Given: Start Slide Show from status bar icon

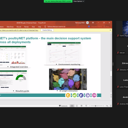Looking at the screenshot, I should (x=86, y=106).
